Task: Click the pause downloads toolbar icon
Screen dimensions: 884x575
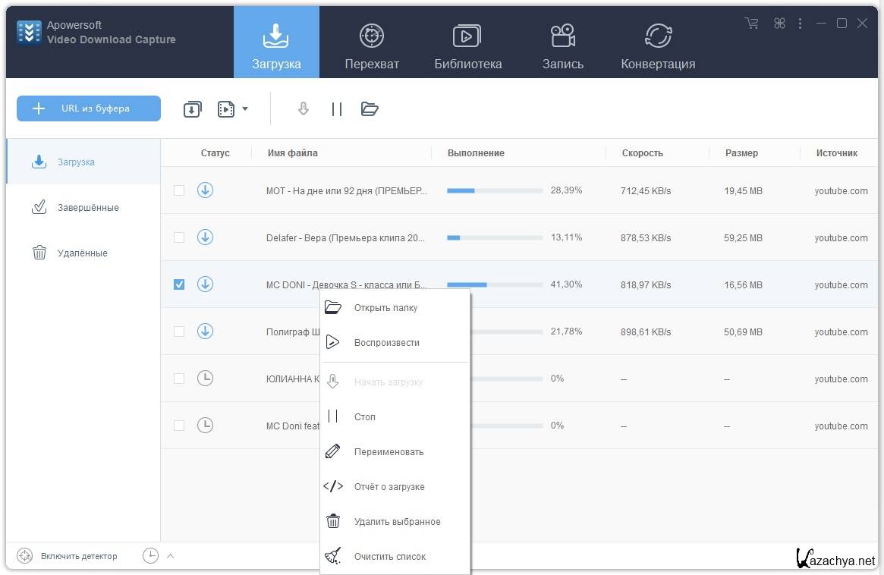Action: [x=337, y=109]
